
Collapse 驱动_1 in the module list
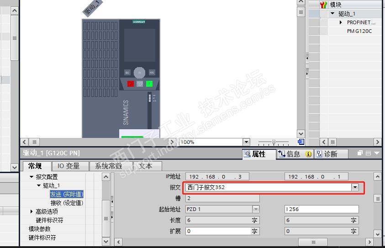(x=332, y=14)
